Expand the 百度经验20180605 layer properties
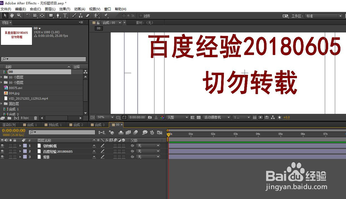The image size is (346, 199). (x=20, y=151)
